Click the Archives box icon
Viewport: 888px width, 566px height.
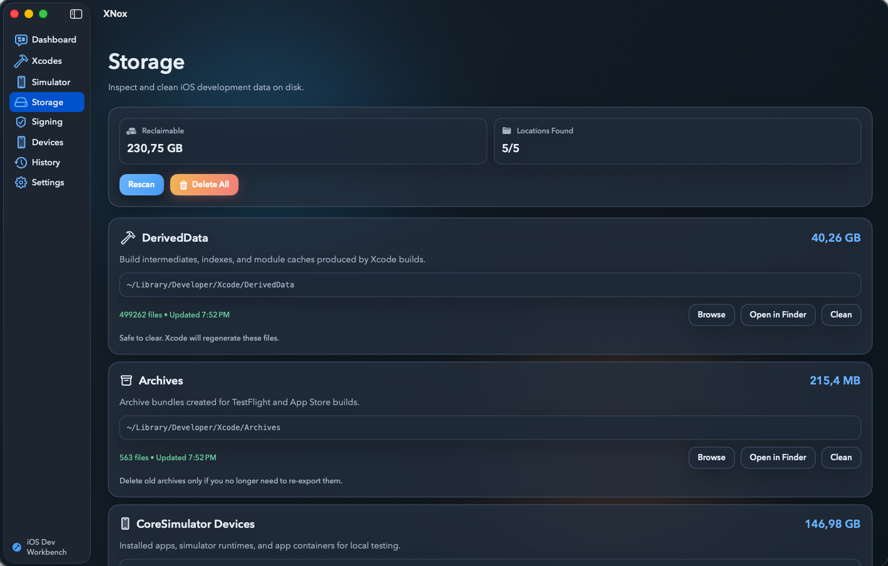[126, 380]
